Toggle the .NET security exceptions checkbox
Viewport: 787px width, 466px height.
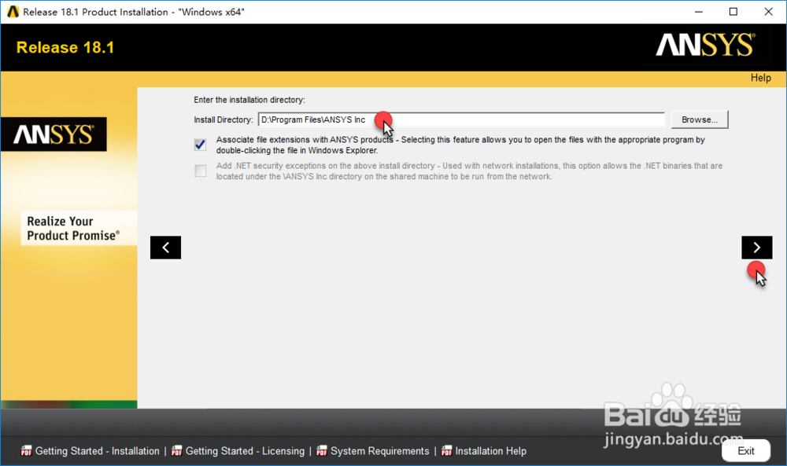pos(200,171)
